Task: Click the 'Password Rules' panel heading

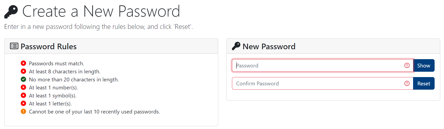Action: 48,47
